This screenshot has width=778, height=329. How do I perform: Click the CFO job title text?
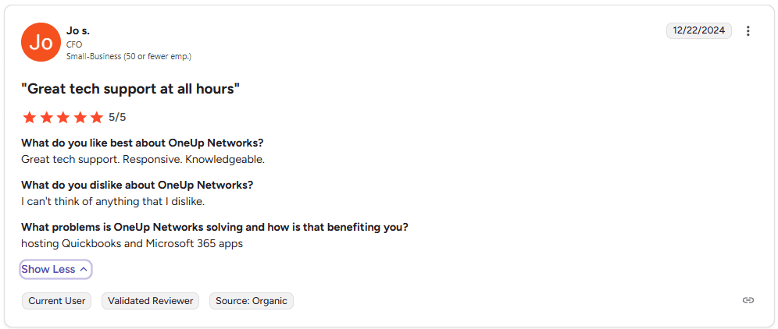click(x=74, y=44)
